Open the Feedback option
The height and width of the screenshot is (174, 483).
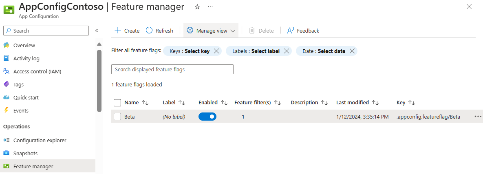[x=303, y=31]
